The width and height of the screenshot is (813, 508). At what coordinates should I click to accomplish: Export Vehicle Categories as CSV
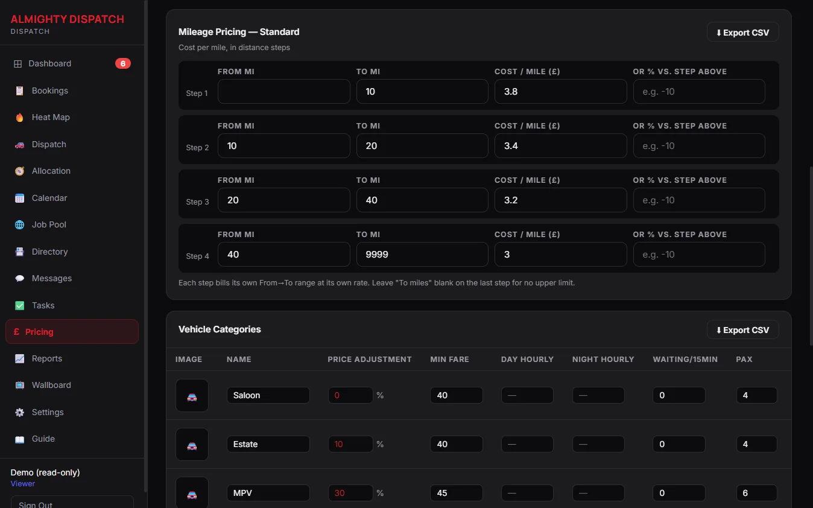(x=742, y=329)
